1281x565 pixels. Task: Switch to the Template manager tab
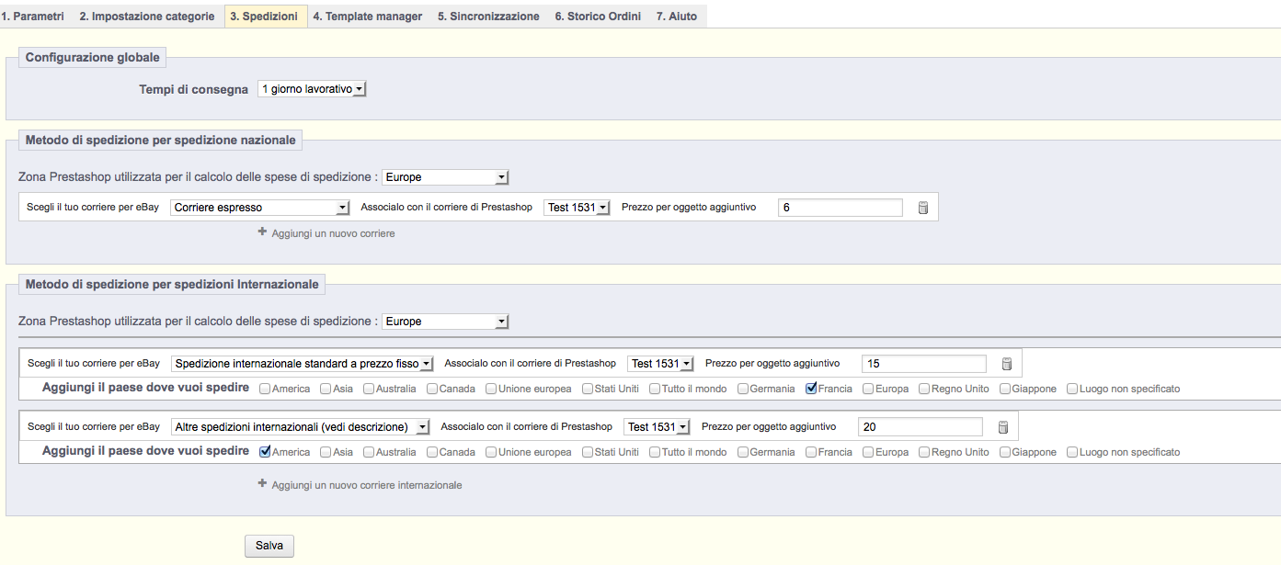click(x=367, y=17)
